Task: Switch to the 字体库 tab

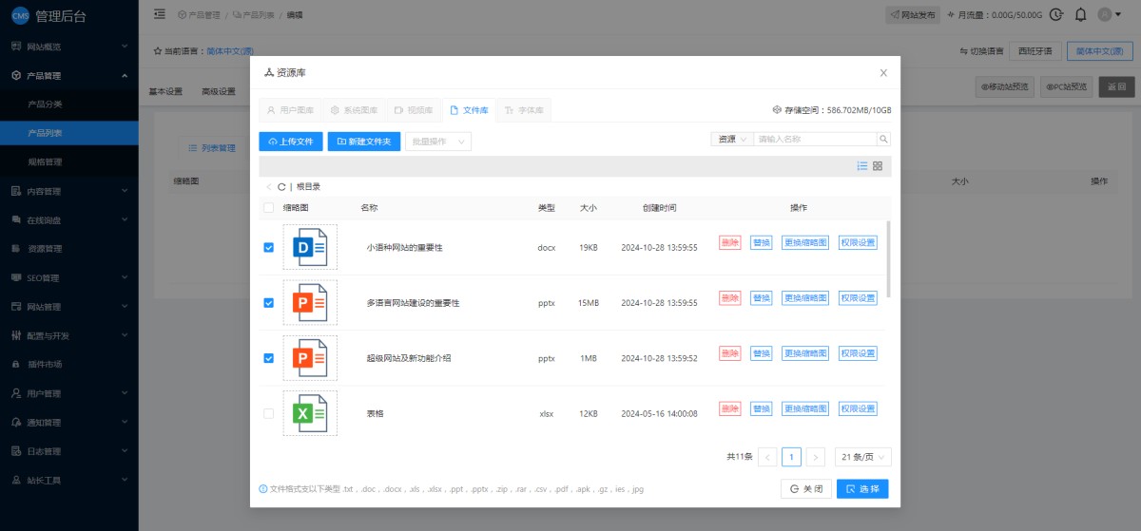Action: [x=524, y=110]
